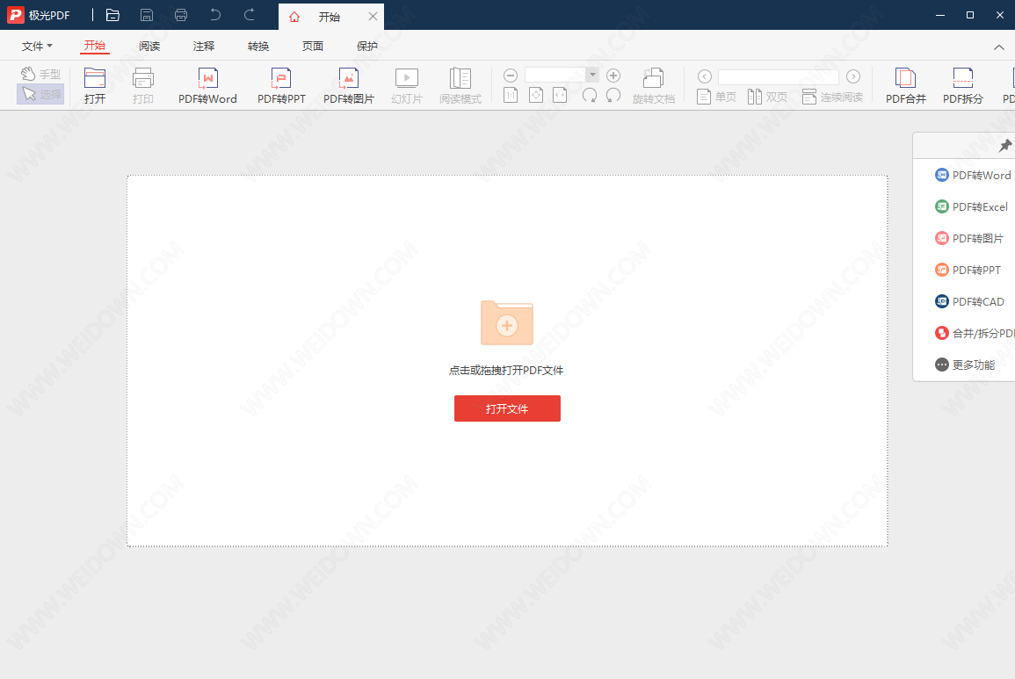Click the actual size 1:1 icon

point(511,96)
